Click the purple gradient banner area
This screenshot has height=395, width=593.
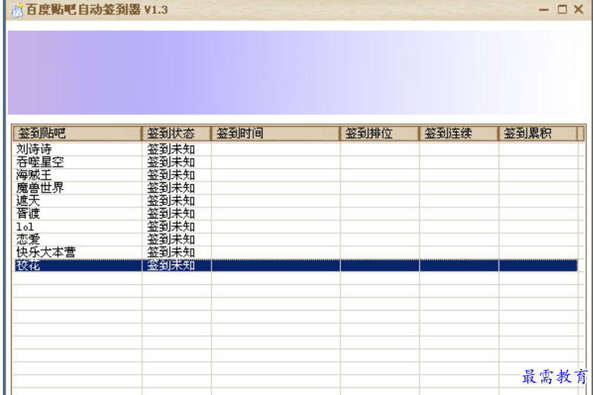297,73
